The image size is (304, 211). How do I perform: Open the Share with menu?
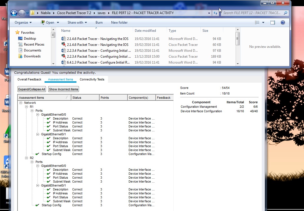[77, 23]
